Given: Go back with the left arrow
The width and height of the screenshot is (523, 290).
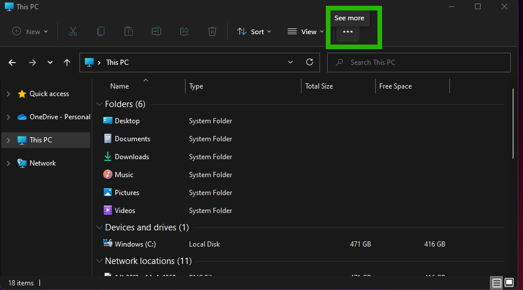Looking at the screenshot, I should pyautogui.click(x=12, y=63).
